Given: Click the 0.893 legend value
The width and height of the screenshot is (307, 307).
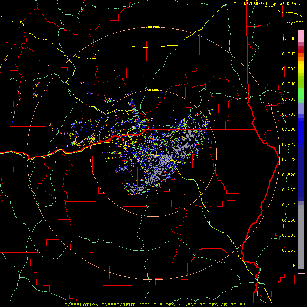Looking at the screenshot, I should (289, 69).
